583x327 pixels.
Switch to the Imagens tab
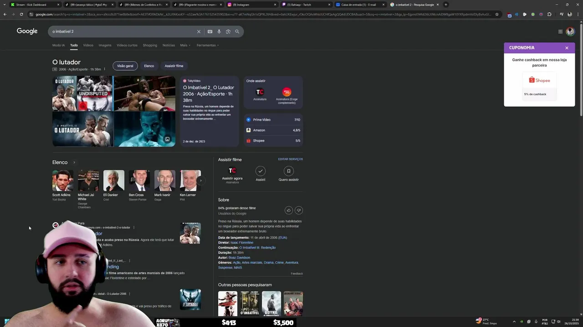click(x=105, y=45)
